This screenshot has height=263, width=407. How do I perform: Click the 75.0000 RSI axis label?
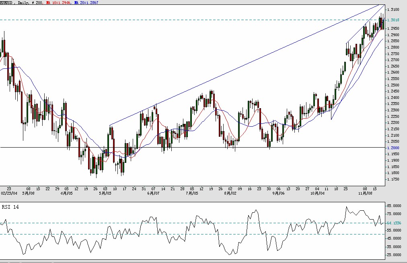point(394,214)
